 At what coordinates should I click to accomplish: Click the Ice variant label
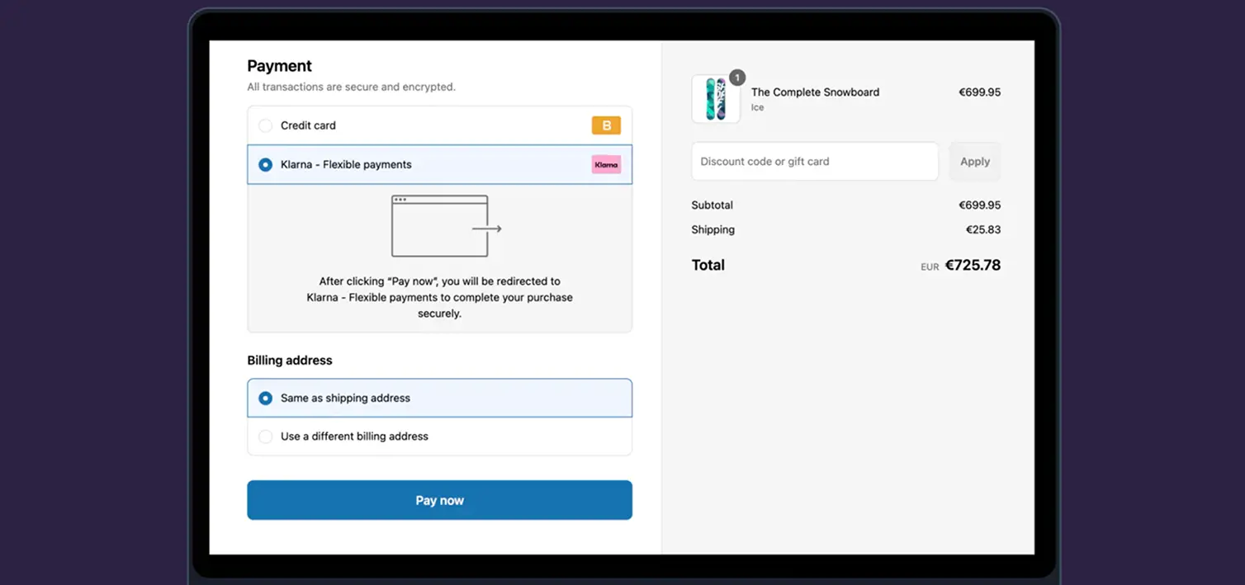pos(756,106)
